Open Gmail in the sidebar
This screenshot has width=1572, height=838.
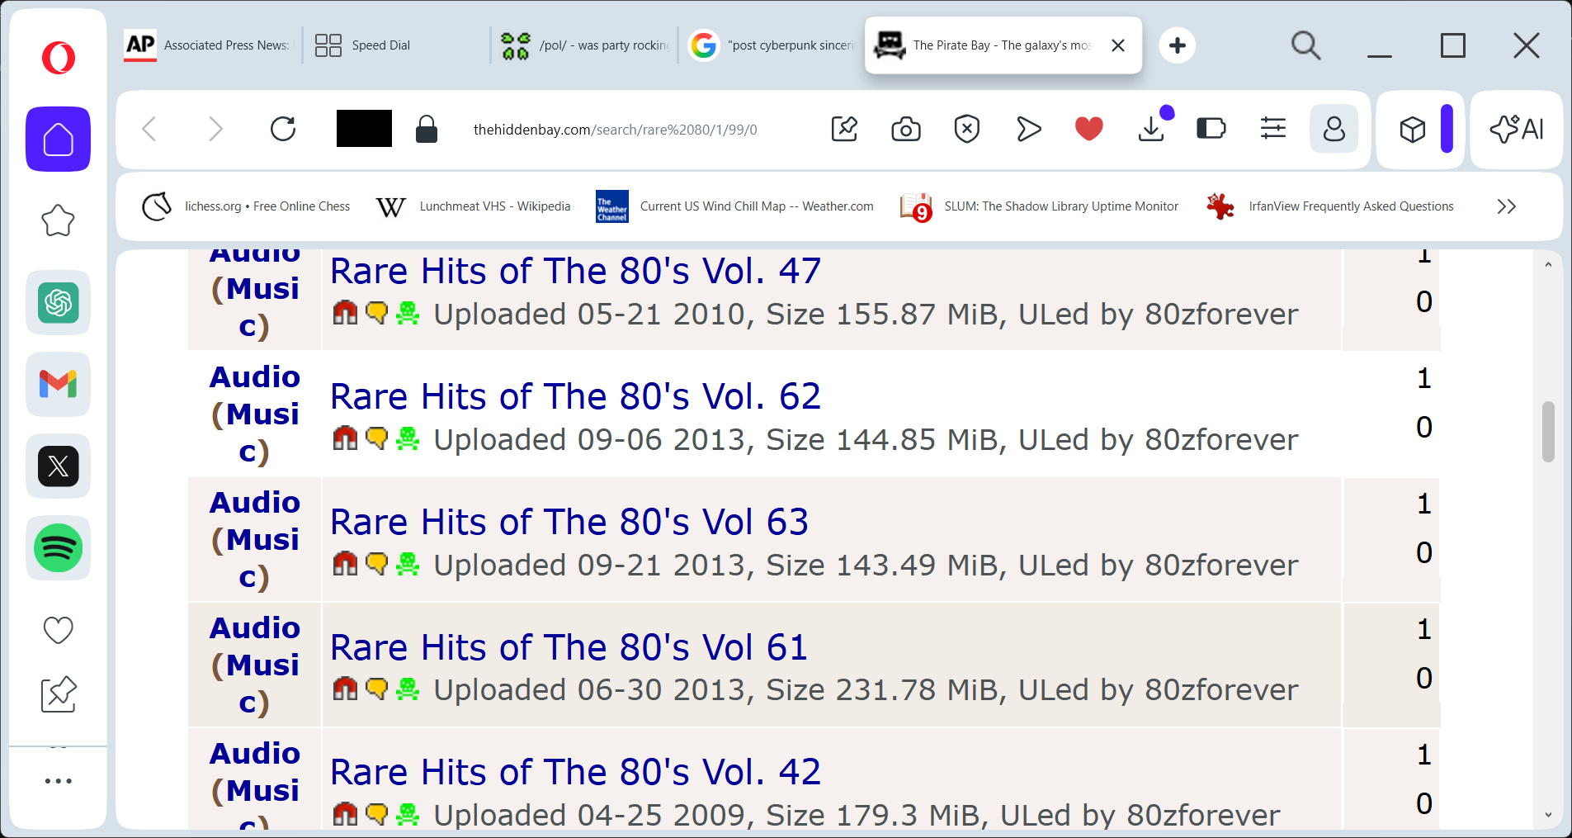click(58, 384)
